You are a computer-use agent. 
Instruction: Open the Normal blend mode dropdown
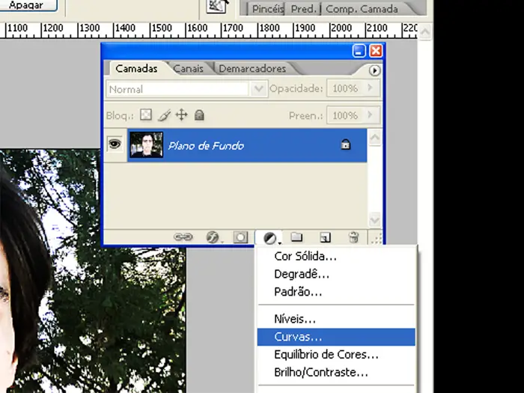(x=259, y=88)
